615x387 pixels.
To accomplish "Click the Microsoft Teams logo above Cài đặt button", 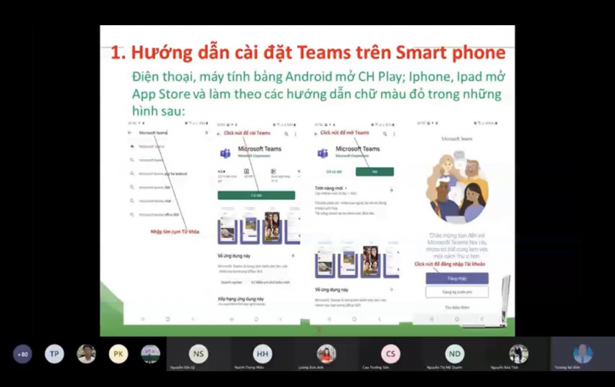I will point(226,153).
